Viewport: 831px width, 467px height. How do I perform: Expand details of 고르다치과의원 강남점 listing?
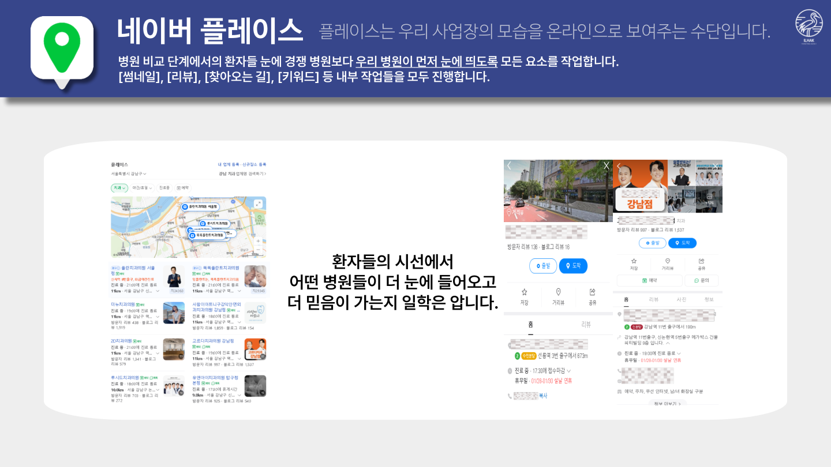(x=239, y=359)
